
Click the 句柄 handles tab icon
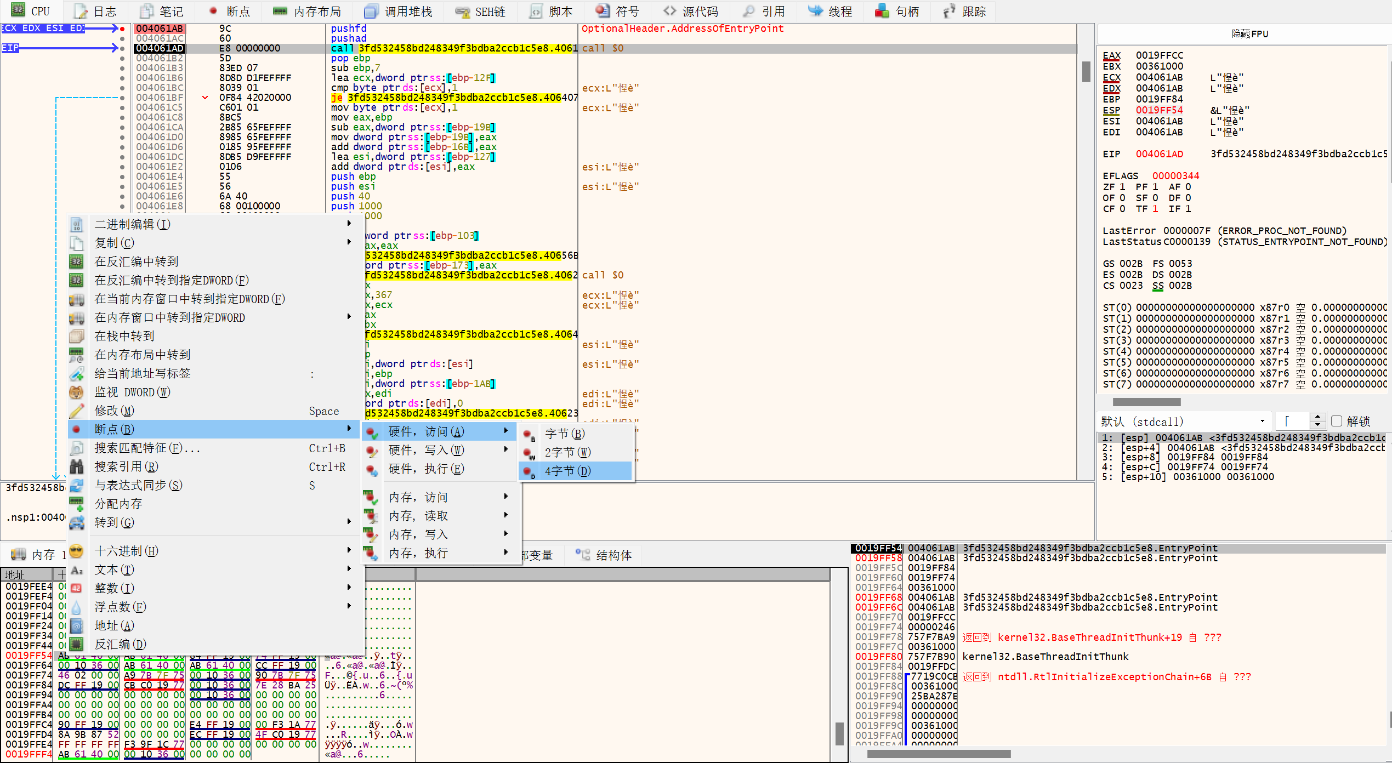(882, 11)
